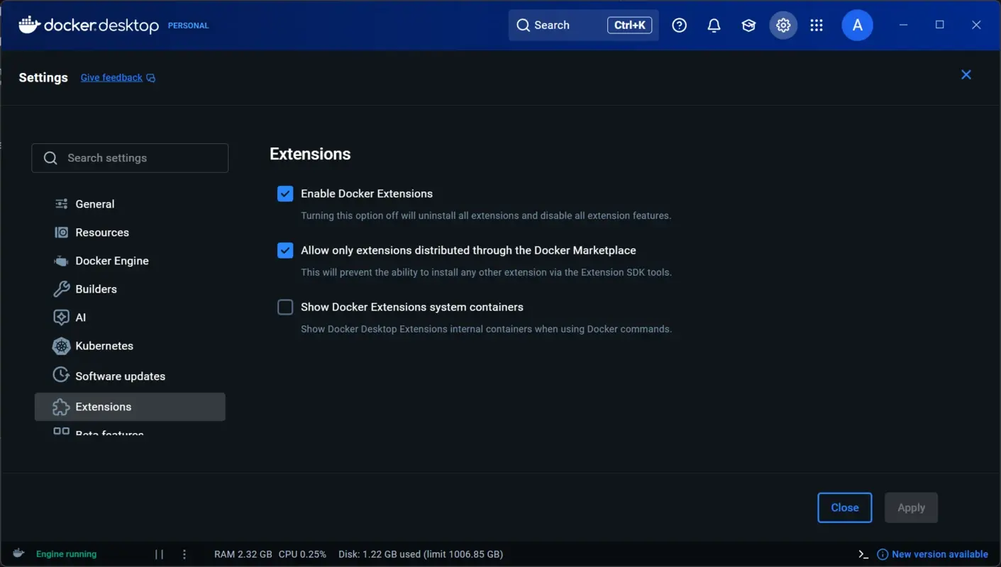The height and width of the screenshot is (567, 1001).
Task: Open the grid apps menu
Action: 817,25
